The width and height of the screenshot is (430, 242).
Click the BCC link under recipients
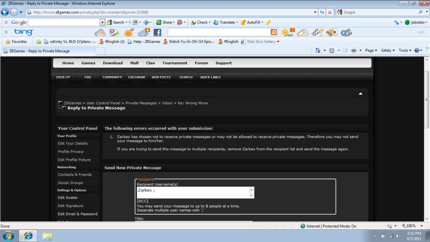[142, 201]
